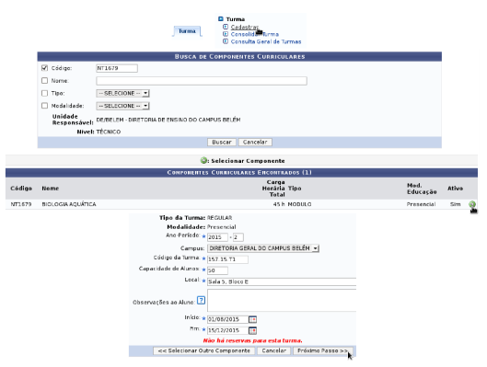Open the Modalidade SELECIONE dropdown
Screen dimensions: 487x367
[123, 106]
